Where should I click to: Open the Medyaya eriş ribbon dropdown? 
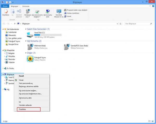(28, 13)
